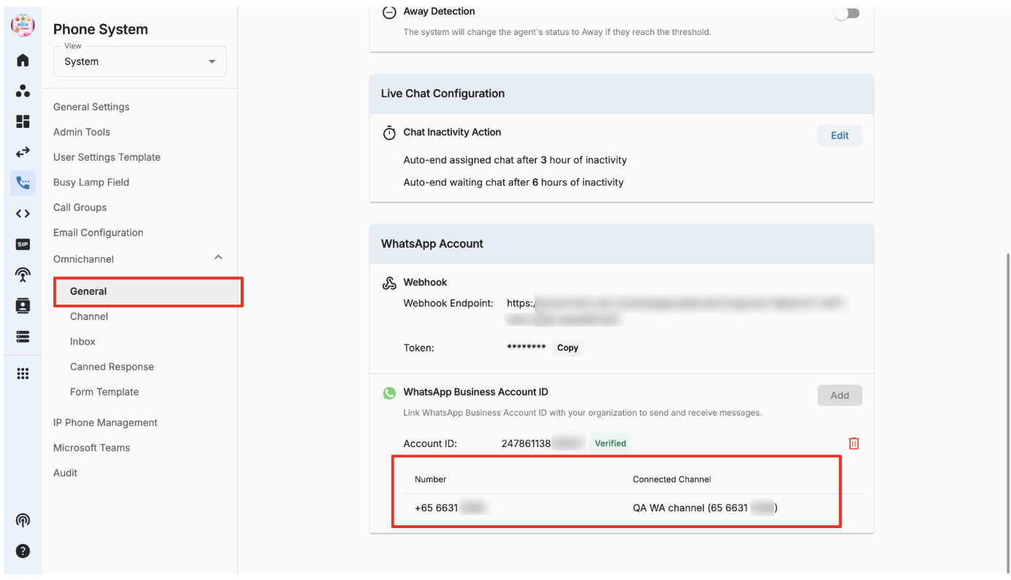Screen dimensions: 1011x580
Task: Select Channel under Omnichannel
Action: (x=89, y=316)
